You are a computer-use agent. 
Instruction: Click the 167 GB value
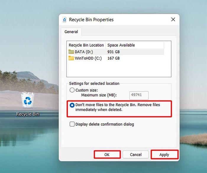(114, 58)
